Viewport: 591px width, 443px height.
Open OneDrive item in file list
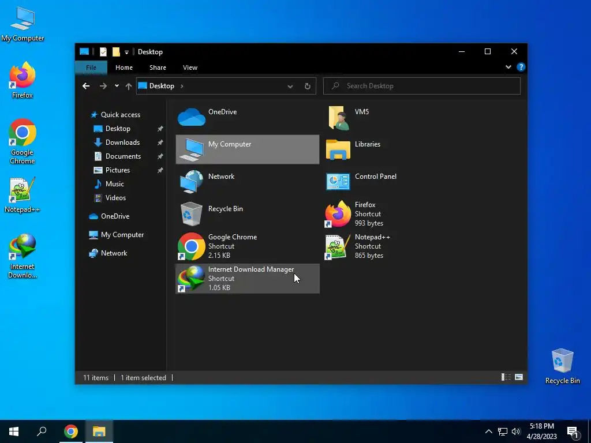[247, 117]
